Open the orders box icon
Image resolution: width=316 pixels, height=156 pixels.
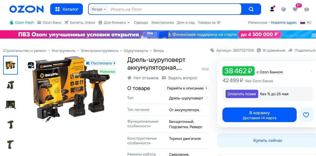point(284,9)
